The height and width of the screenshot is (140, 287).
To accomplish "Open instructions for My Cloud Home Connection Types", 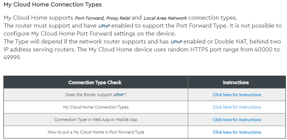I will tap(237, 107).
